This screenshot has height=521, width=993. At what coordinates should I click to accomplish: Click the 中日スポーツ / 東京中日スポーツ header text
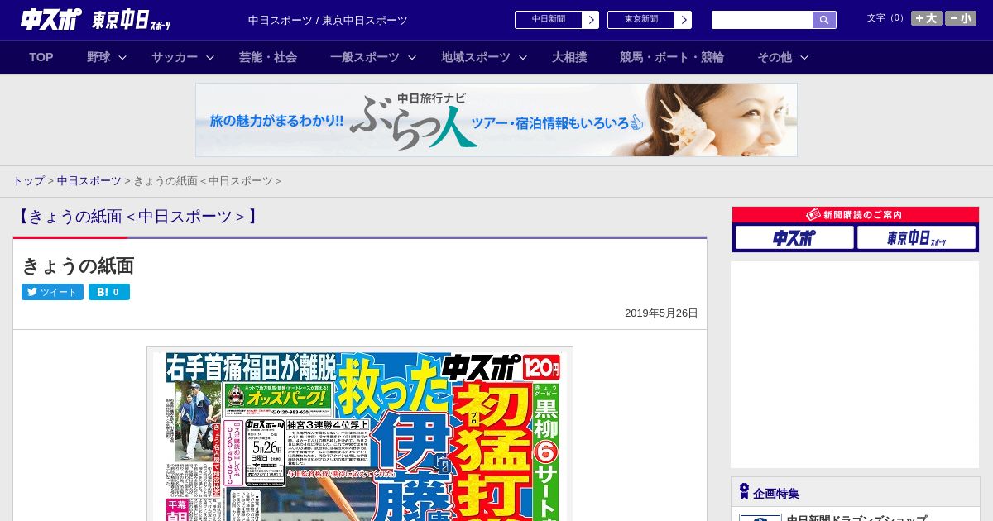pos(328,20)
